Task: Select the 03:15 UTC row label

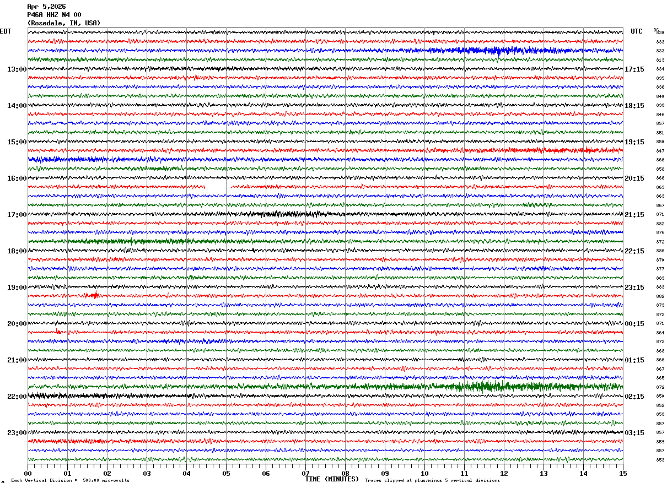Action: (634, 432)
